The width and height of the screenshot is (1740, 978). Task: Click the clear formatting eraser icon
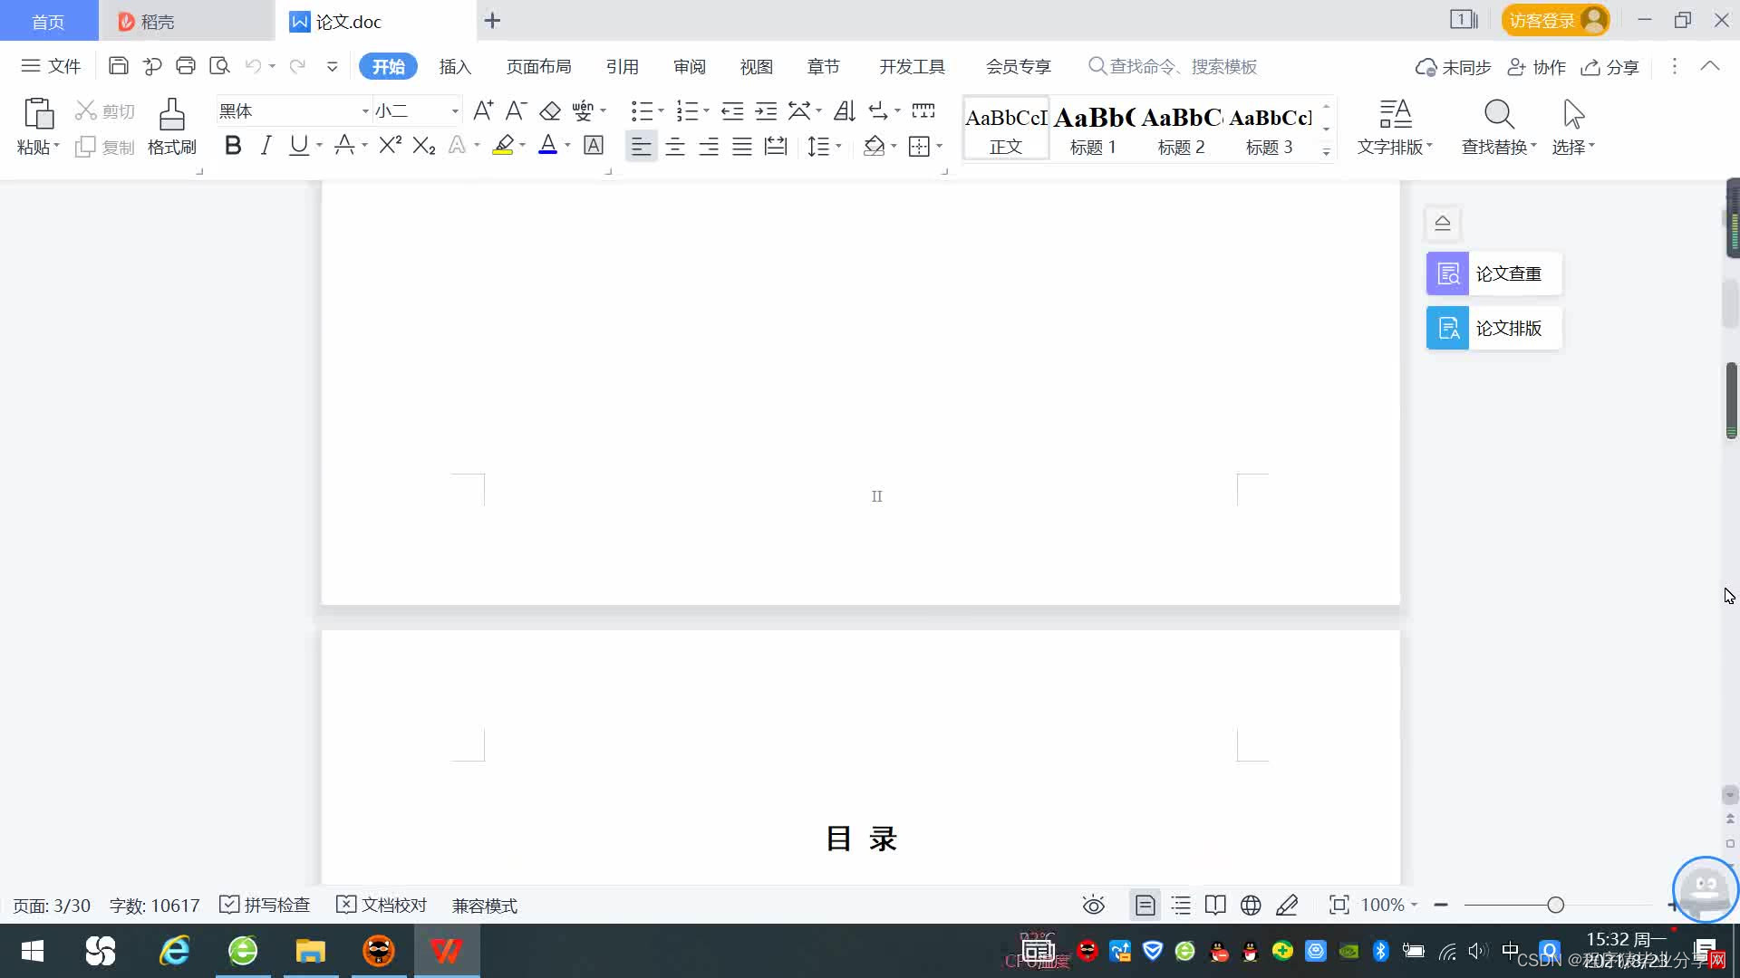tap(549, 110)
